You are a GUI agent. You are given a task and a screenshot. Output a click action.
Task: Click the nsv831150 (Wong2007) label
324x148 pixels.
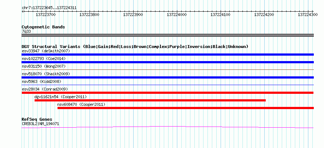[44, 66]
